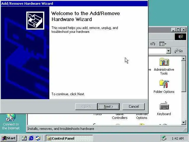Select the Internet Options label

[x=142, y=116]
